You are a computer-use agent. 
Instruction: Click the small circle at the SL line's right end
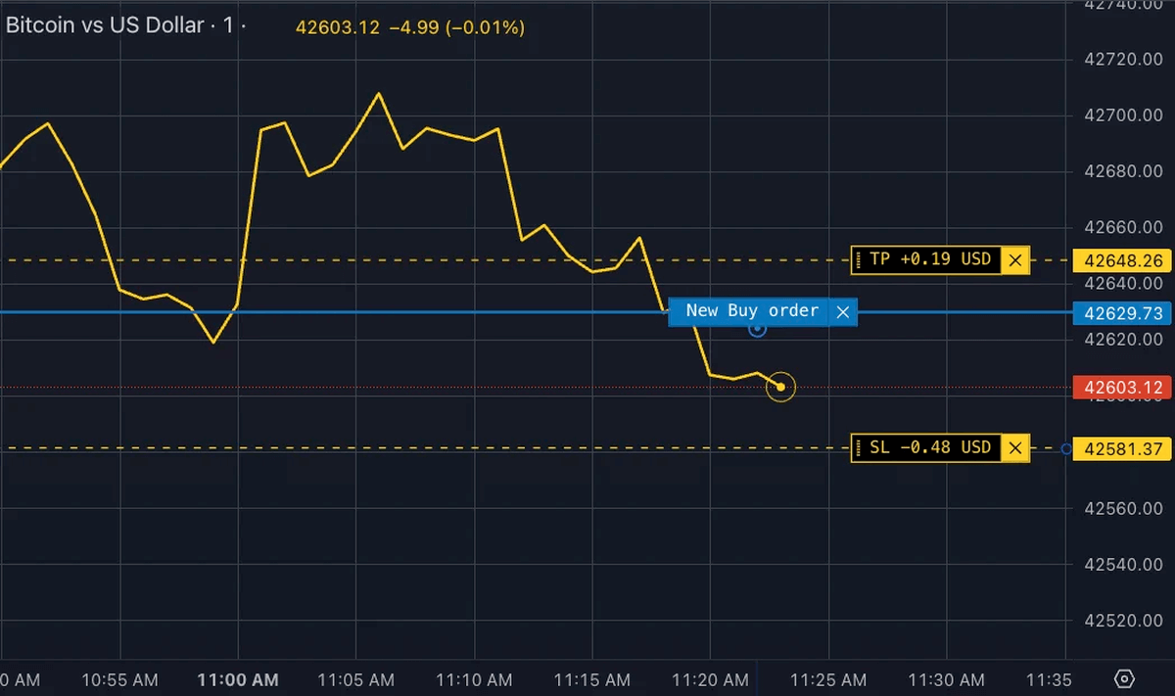[x=1066, y=448]
